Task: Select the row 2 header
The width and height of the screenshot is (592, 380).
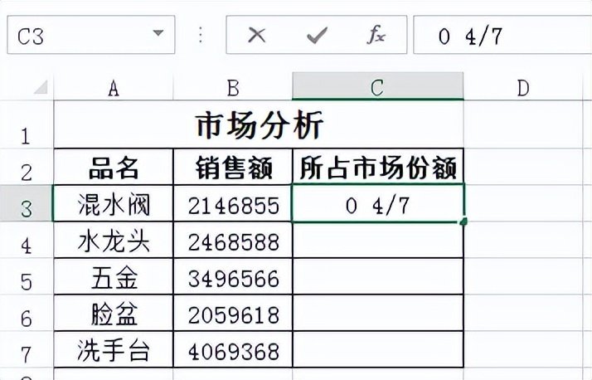Action: pos(26,167)
